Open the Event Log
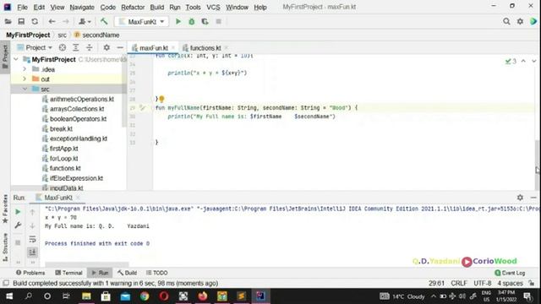This screenshot has width=541, height=304. [x=510, y=273]
